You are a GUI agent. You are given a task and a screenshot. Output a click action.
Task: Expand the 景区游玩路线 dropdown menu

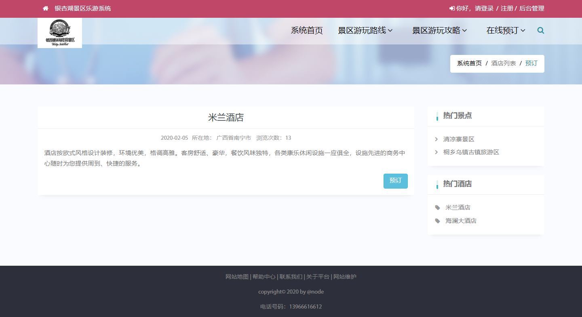[365, 30]
